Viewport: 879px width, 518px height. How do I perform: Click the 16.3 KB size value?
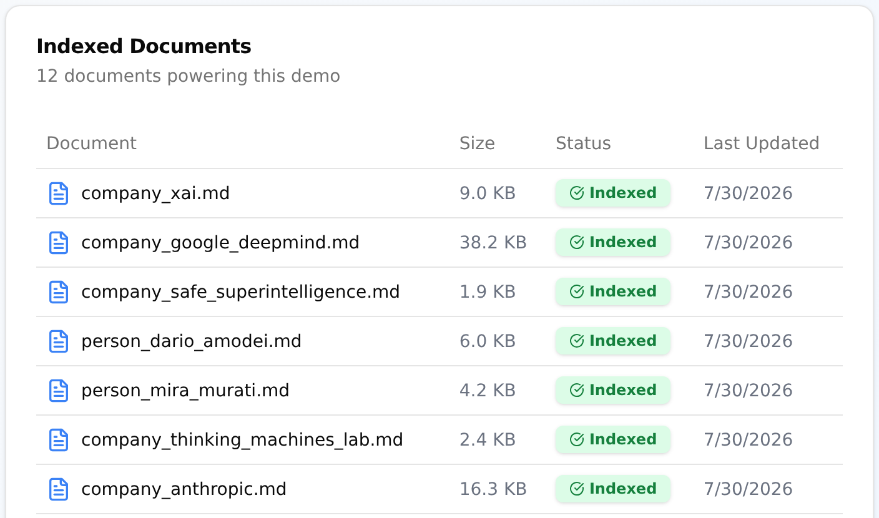[493, 489]
